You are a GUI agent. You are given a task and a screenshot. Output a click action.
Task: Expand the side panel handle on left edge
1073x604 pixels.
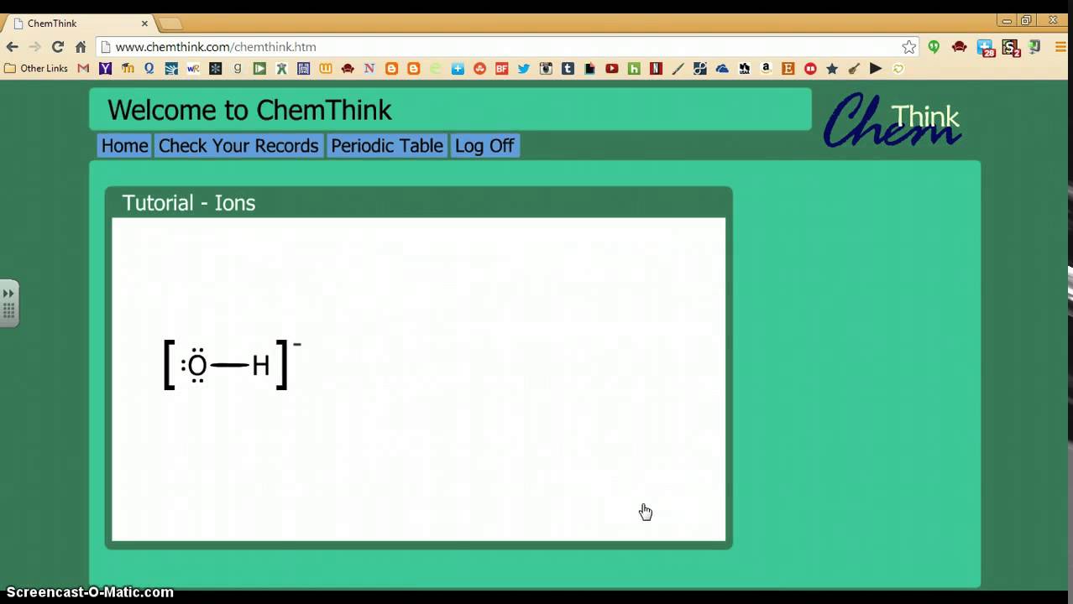[x=8, y=304]
